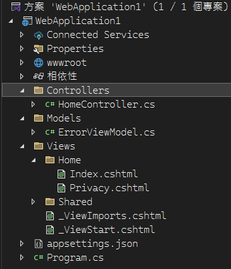Click the JSON icon of appsettings.json

[39, 244]
